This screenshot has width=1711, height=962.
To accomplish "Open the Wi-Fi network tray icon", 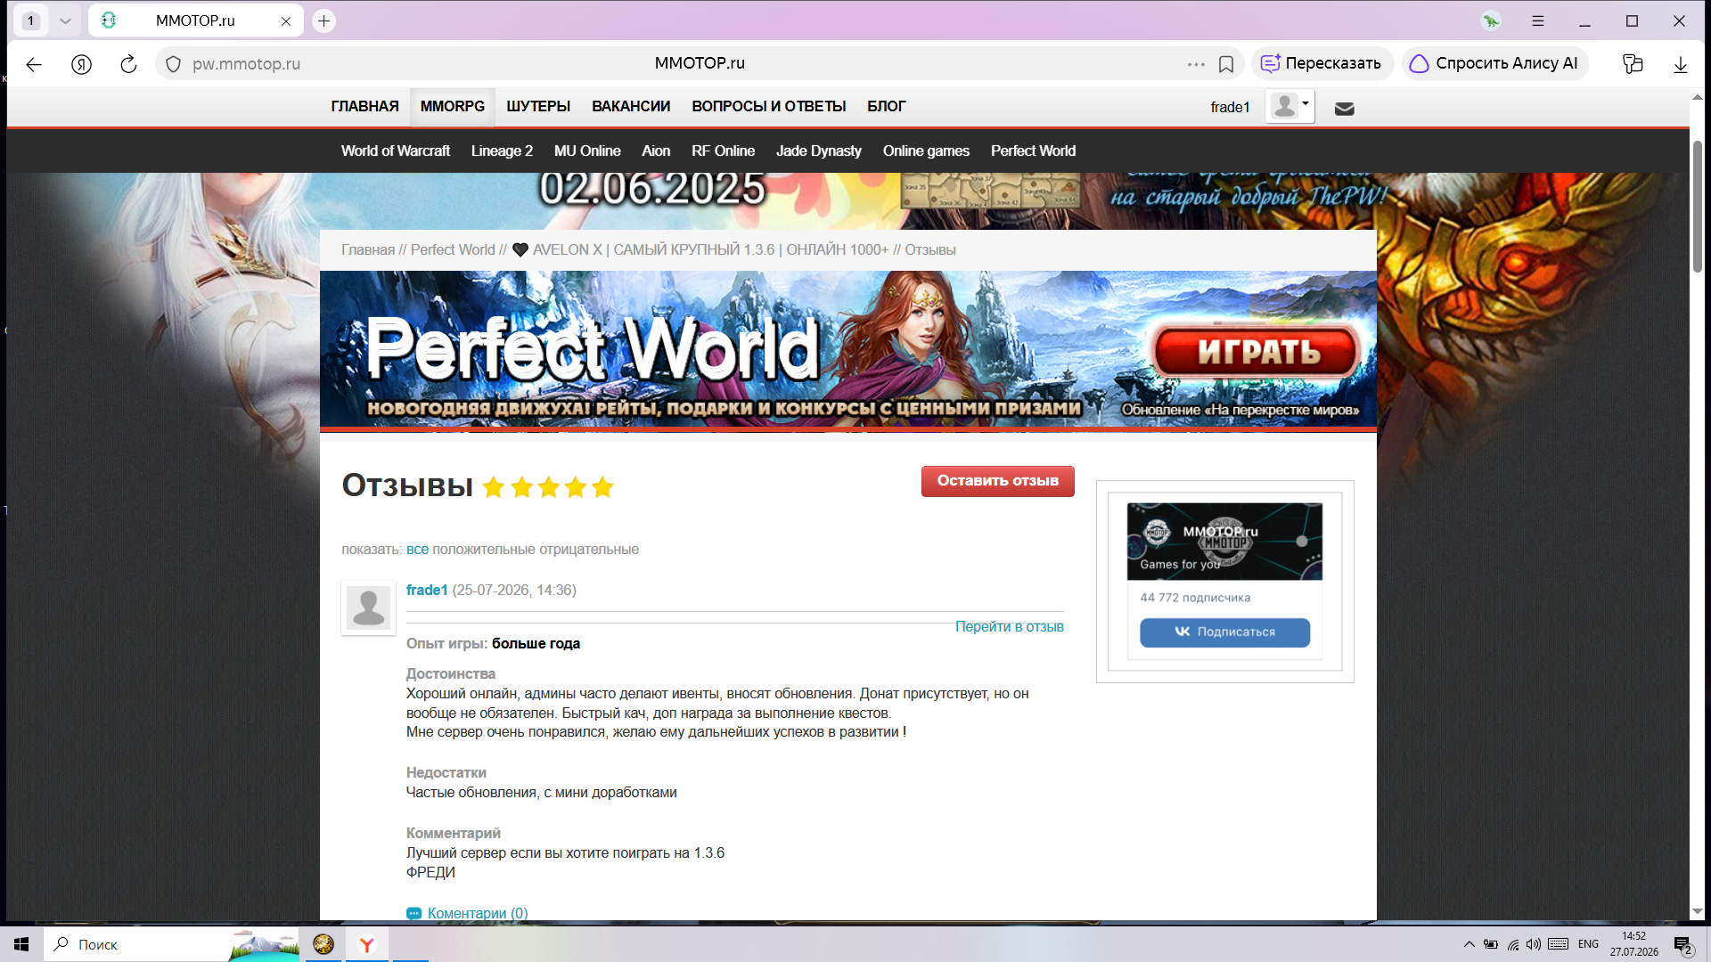I will (x=1513, y=944).
